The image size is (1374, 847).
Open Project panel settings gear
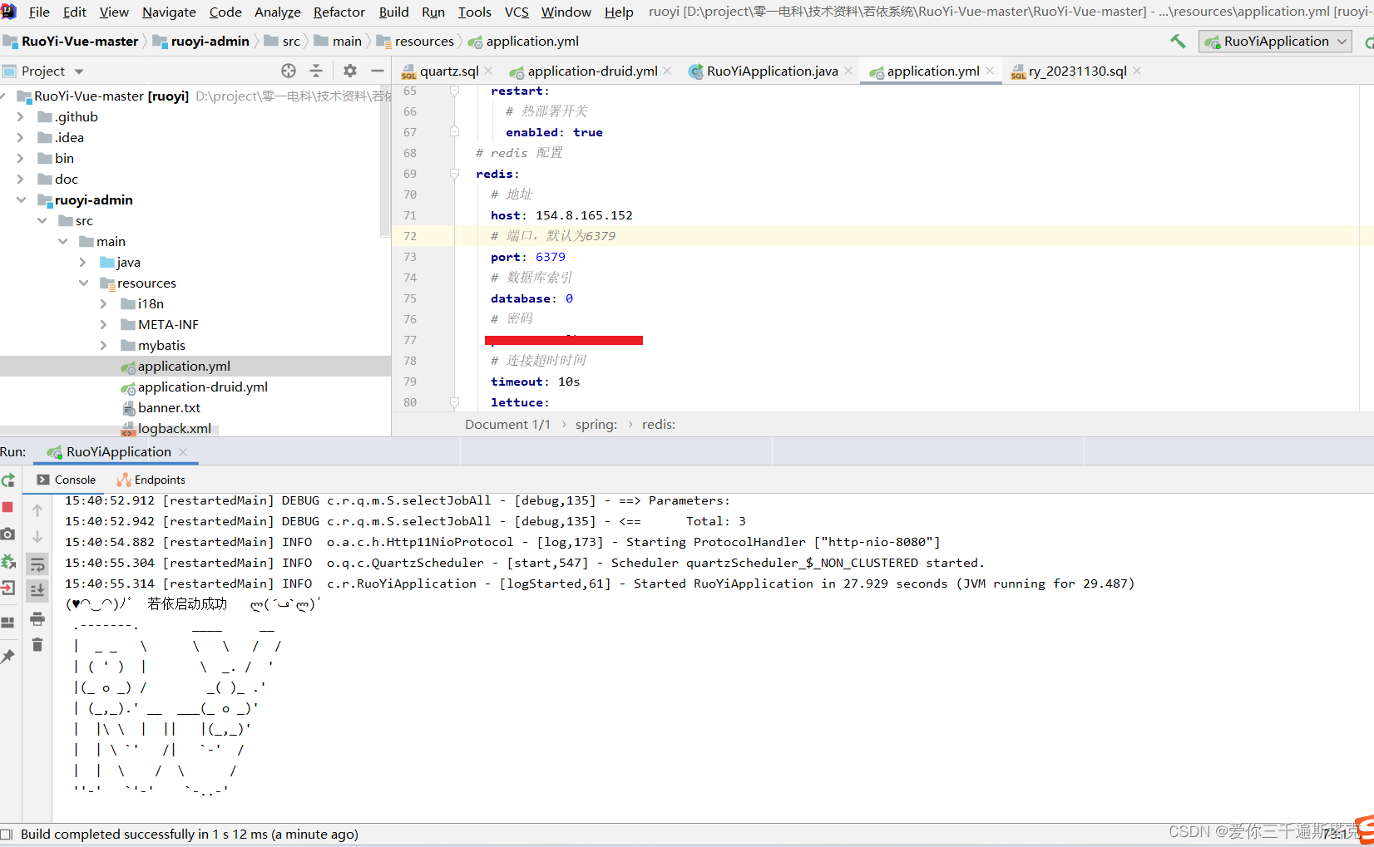click(349, 71)
